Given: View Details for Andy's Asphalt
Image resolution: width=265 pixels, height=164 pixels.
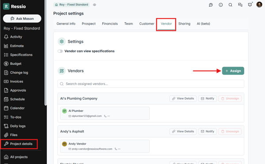Looking at the screenshot, I should coord(183,131).
